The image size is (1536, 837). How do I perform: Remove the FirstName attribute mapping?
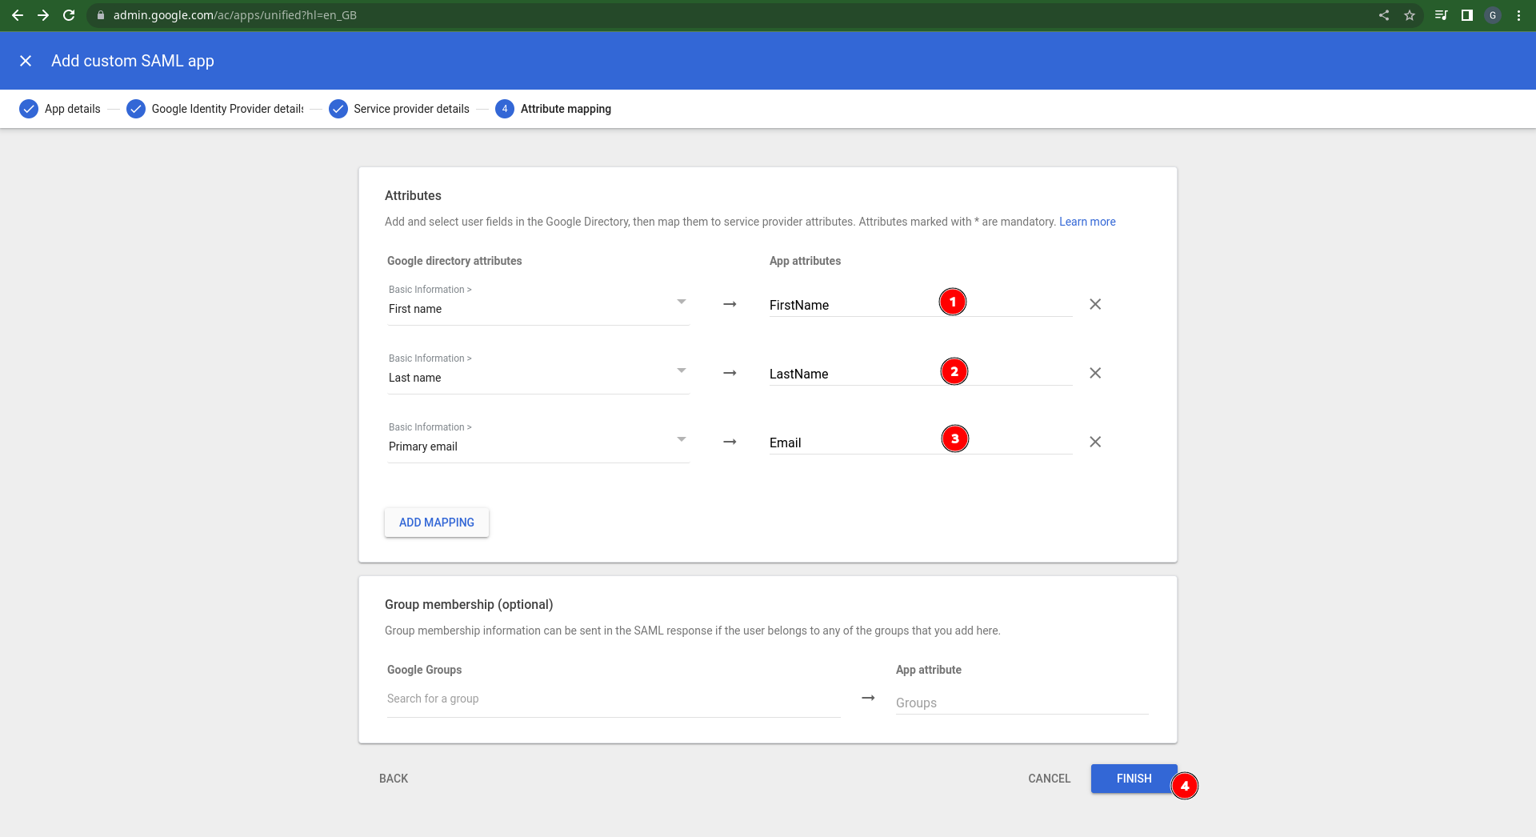pyautogui.click(x=1095, y=304)
